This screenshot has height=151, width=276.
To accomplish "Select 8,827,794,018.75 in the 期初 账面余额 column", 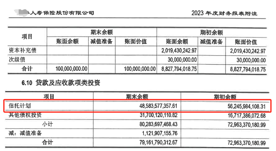I will [x=179, y=69].
